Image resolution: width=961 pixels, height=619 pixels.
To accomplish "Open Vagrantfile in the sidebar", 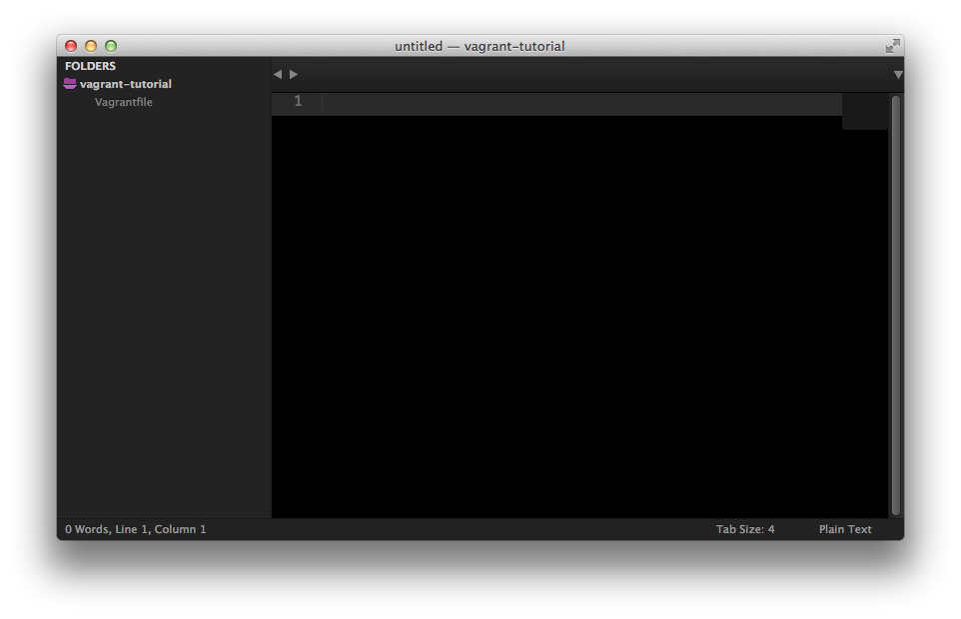I will (x=123, y=102).
